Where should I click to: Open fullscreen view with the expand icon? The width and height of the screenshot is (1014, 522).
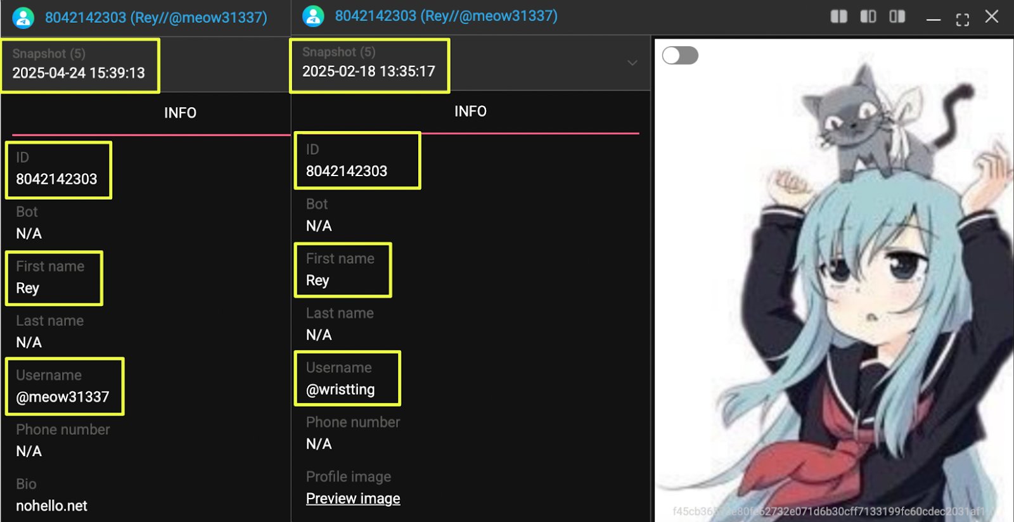coord(962,20)
